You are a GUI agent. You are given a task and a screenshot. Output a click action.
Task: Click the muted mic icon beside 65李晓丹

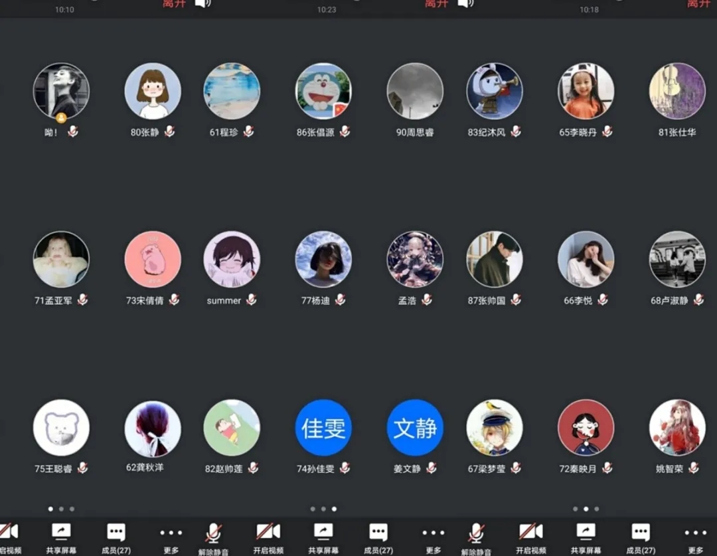coord(607,132)
